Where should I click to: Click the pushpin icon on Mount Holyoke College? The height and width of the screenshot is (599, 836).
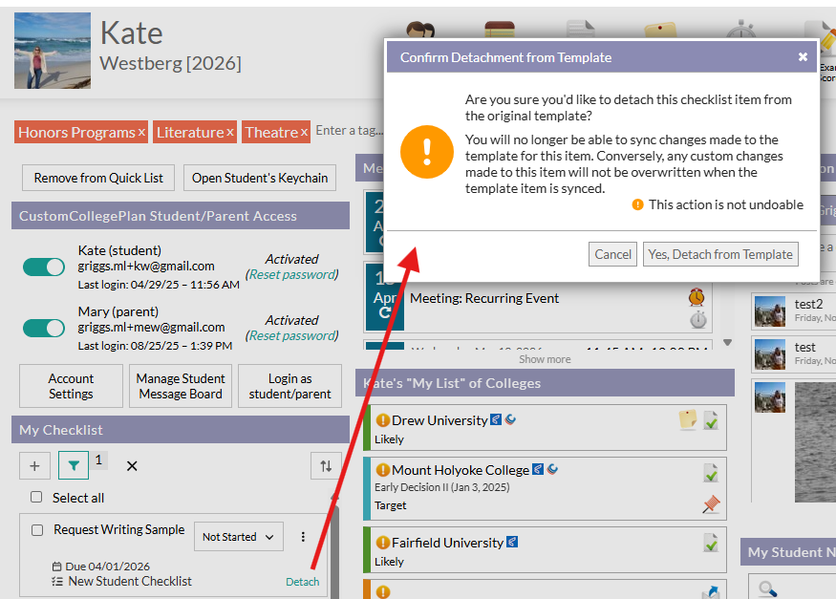pos(711,504)
